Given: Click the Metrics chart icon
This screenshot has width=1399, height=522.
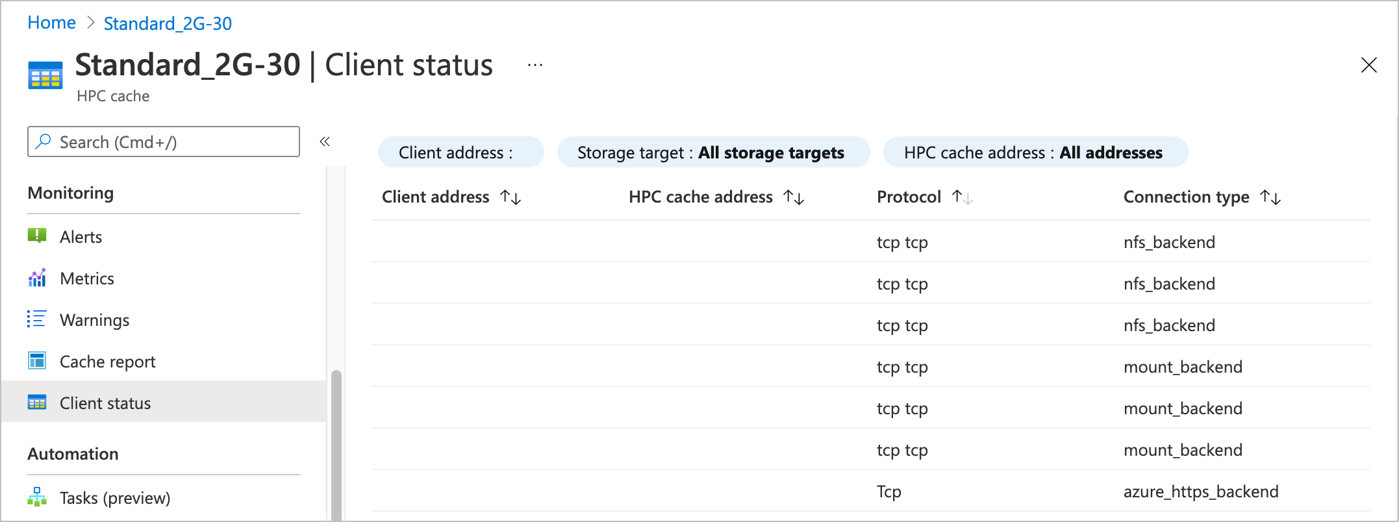Looking at the screenshot, I should pos(37,278).
